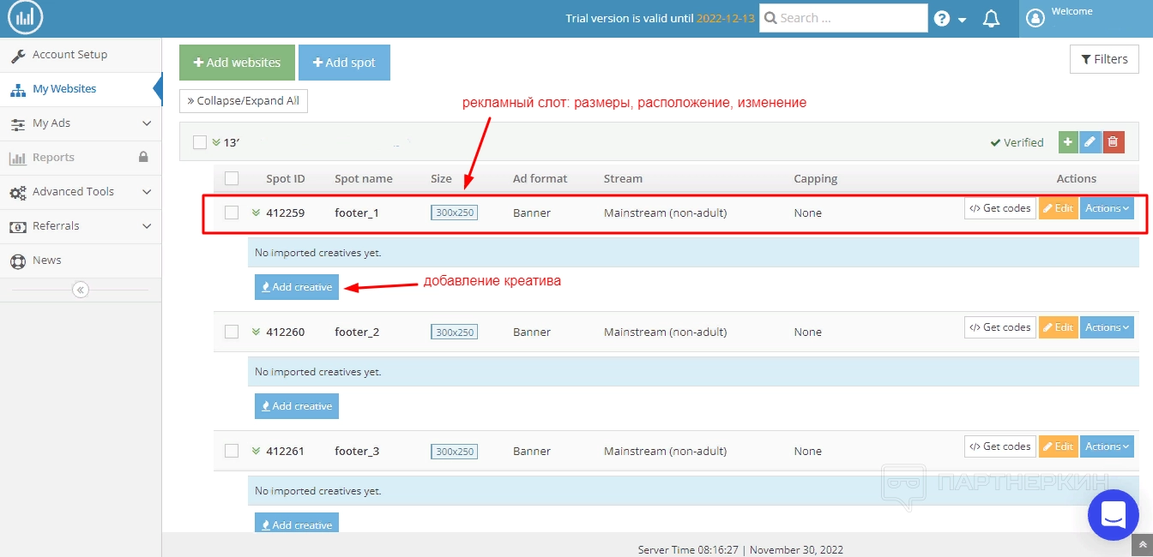The image size is (1153, 557).
Task: Open the News menu item
Action: (x=81, y=261)
